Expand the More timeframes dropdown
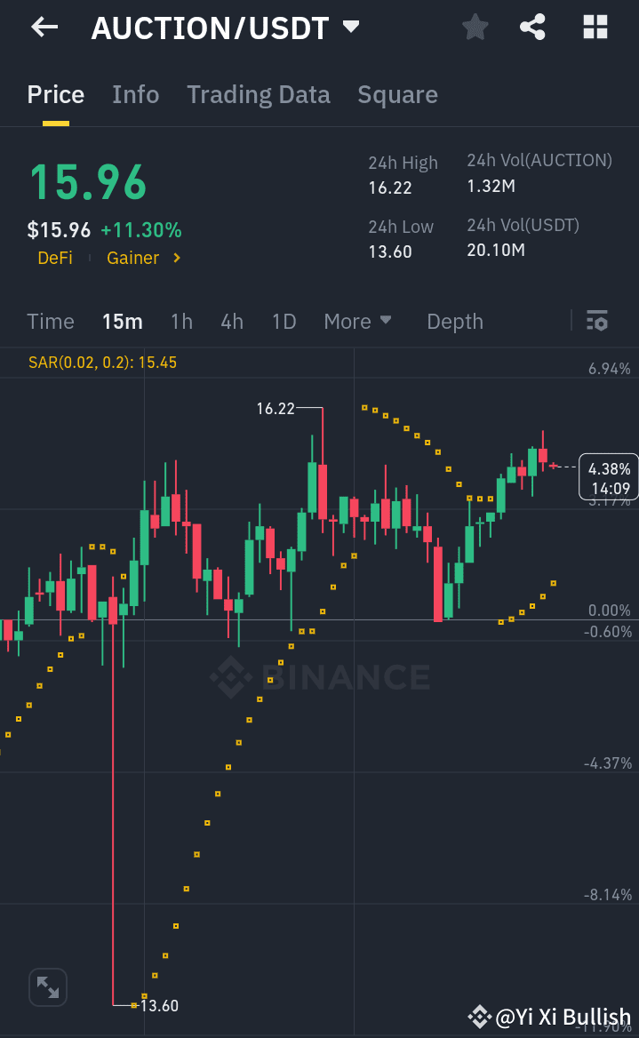 [357, 322]
